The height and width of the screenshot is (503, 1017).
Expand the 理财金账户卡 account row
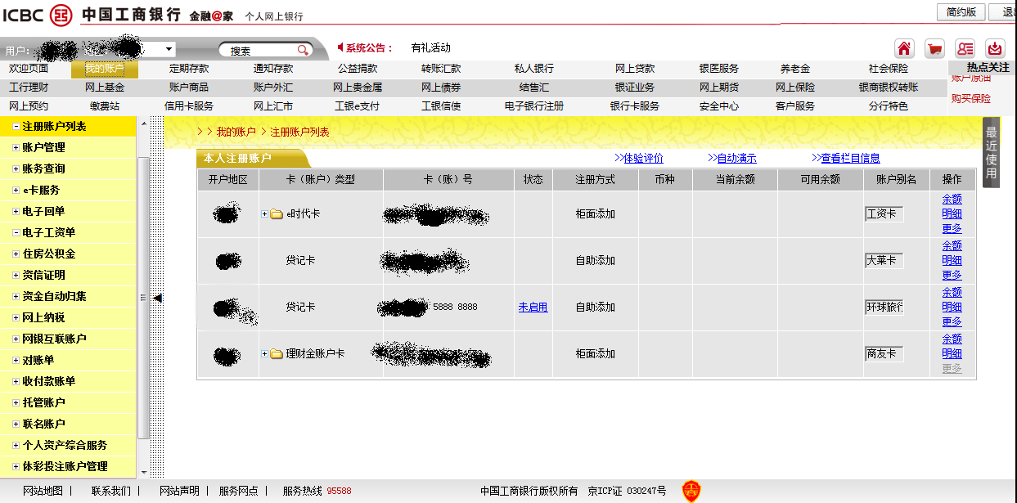point(264,354)
